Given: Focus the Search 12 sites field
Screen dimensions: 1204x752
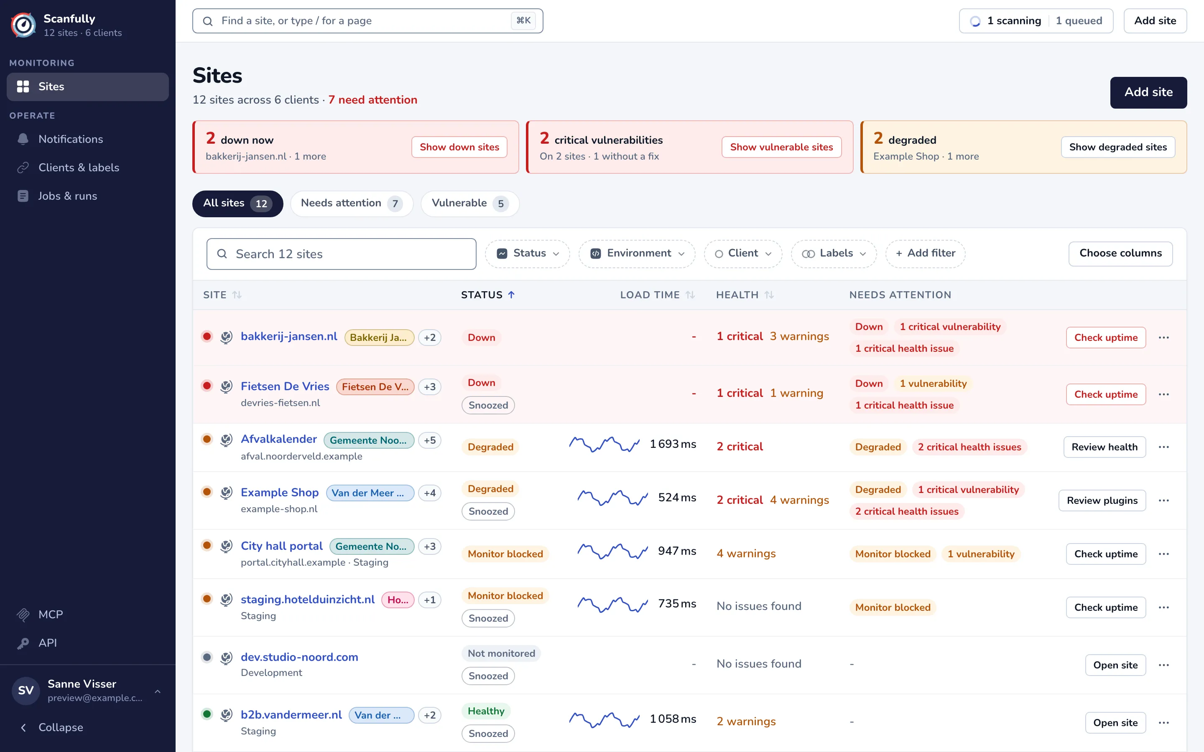Looking at the screenshot, I should coord(341,254).
